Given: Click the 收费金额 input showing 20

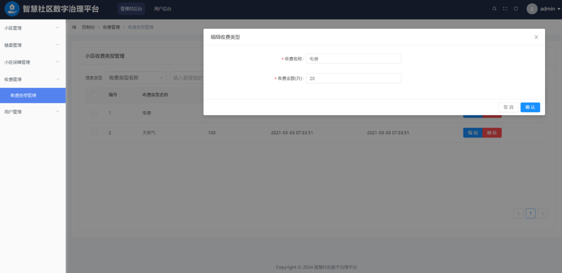Looking at the screenshot, I should [x=354, y=78].
